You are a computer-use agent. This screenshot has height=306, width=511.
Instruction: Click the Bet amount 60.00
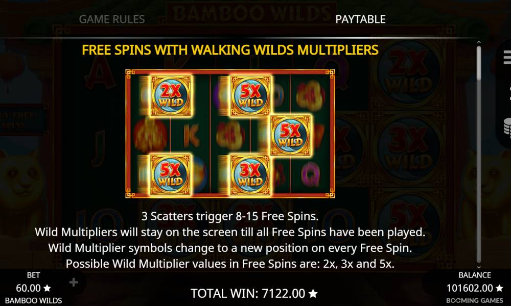[28, 288]
